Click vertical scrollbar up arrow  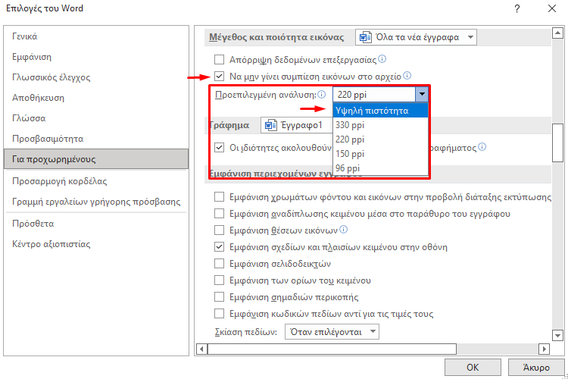click(x=557, y=33)
